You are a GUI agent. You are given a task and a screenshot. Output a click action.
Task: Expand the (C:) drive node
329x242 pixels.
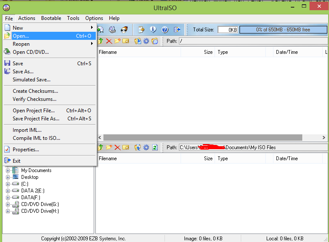pyautogui.click(x=8, y=184)
